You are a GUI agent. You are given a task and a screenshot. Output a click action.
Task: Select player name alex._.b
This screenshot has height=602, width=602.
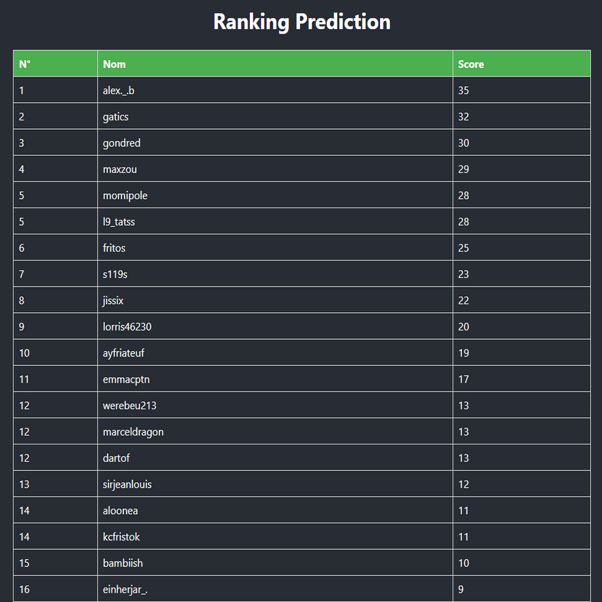coord(119,91)
